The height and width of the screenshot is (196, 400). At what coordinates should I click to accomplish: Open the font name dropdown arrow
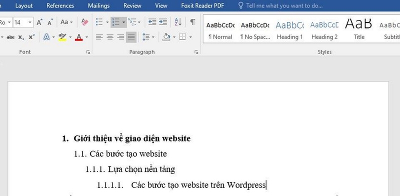[x=9, y=22]
